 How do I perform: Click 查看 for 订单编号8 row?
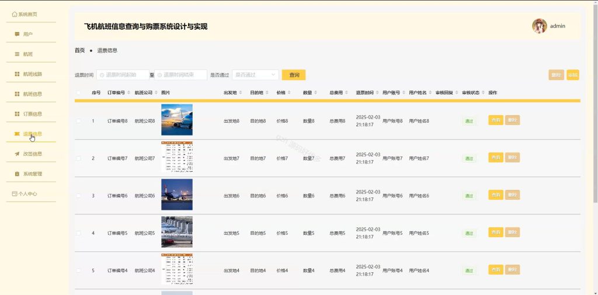[496, 120]
